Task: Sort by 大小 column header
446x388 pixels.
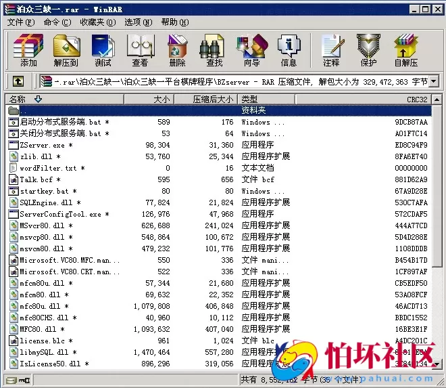Action: pos(149,100)
